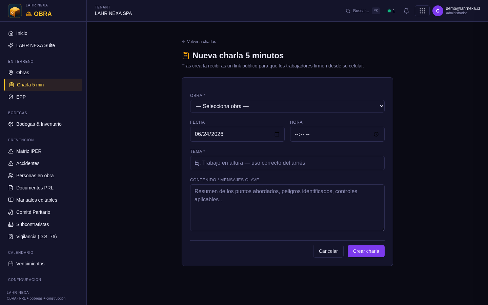Click the Crear charla button

pos(366,251)
